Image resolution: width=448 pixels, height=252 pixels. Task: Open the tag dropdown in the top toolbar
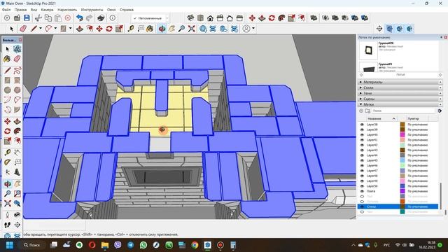[x=167, y=18]
